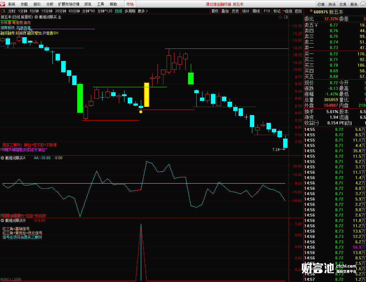This screenshot has height=282, width=366.
Task: Select the 日线 daily period
Action: (x=118, y=11)
